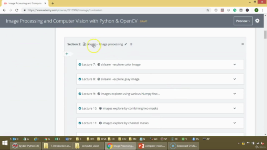Expand Lecture 7 sklearn explore color image

[234, 65]
